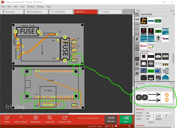Open the Help menu
The image size is (177, 128).
click(49, 6)
